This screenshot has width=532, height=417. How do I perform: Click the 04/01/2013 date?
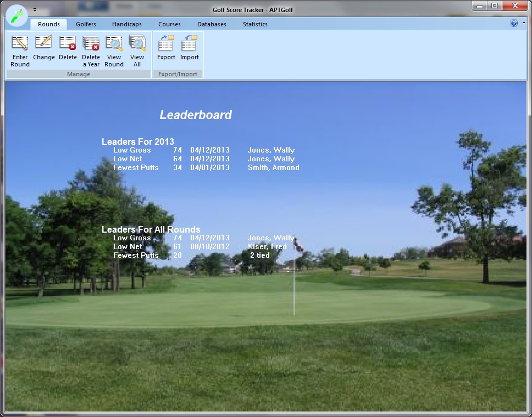pyautogui.click(x=210, y=167)
